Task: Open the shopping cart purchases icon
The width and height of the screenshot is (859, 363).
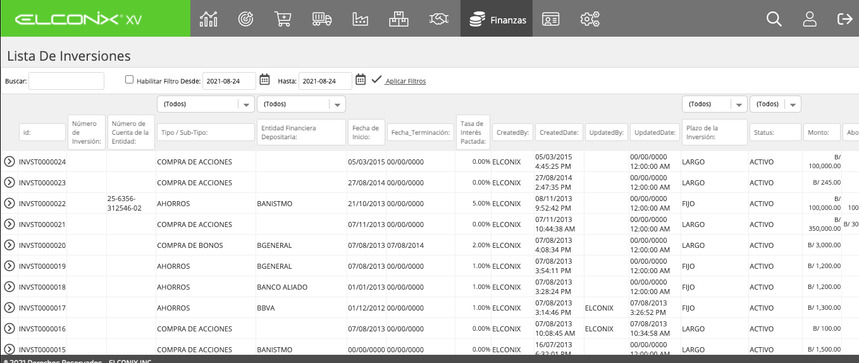Action: [283, 19]
